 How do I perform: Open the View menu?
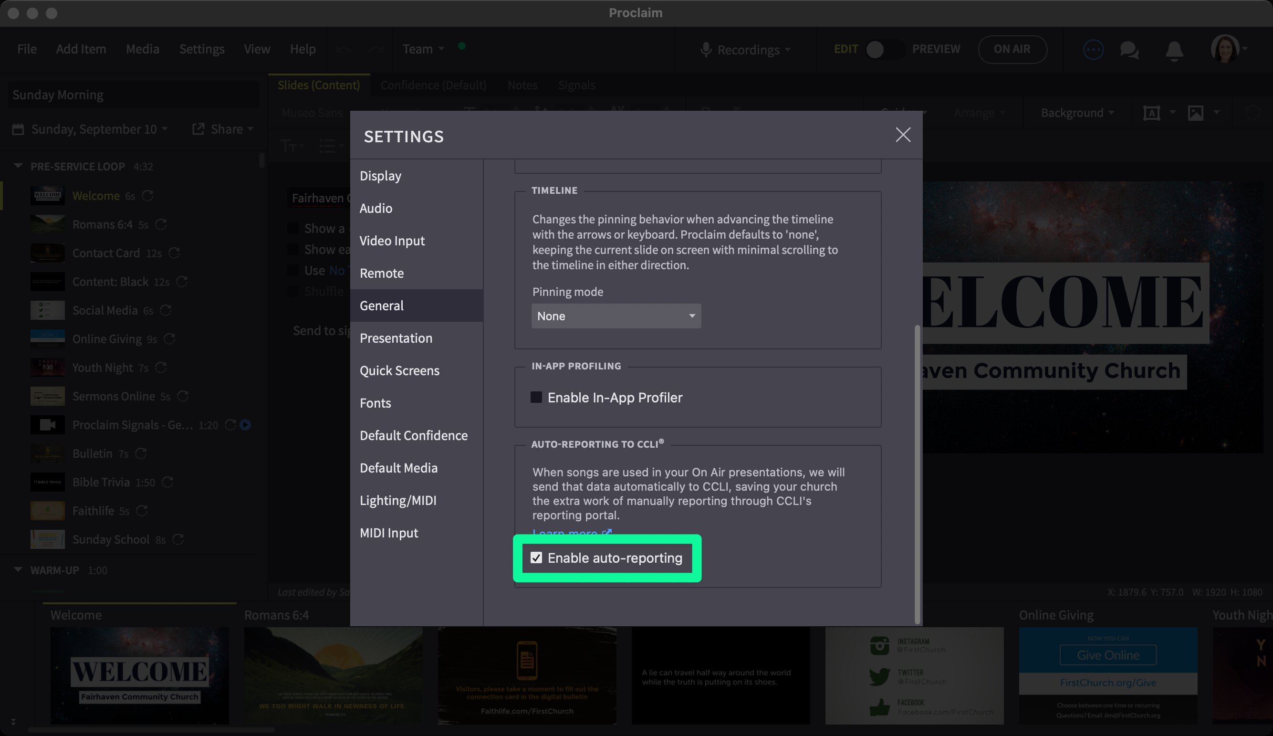(x=257, y=49)
